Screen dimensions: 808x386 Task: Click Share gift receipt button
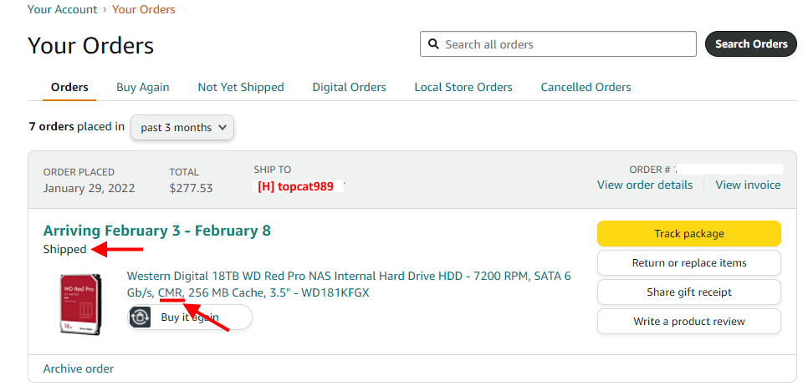click(689, 292)
